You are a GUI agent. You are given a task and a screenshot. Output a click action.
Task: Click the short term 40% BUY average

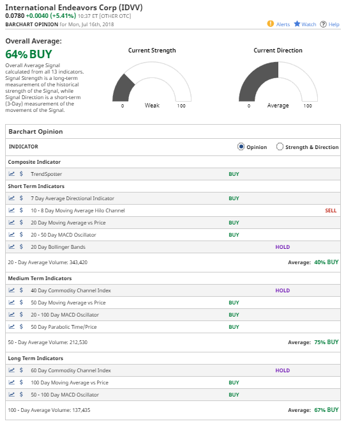pos(326,262)
